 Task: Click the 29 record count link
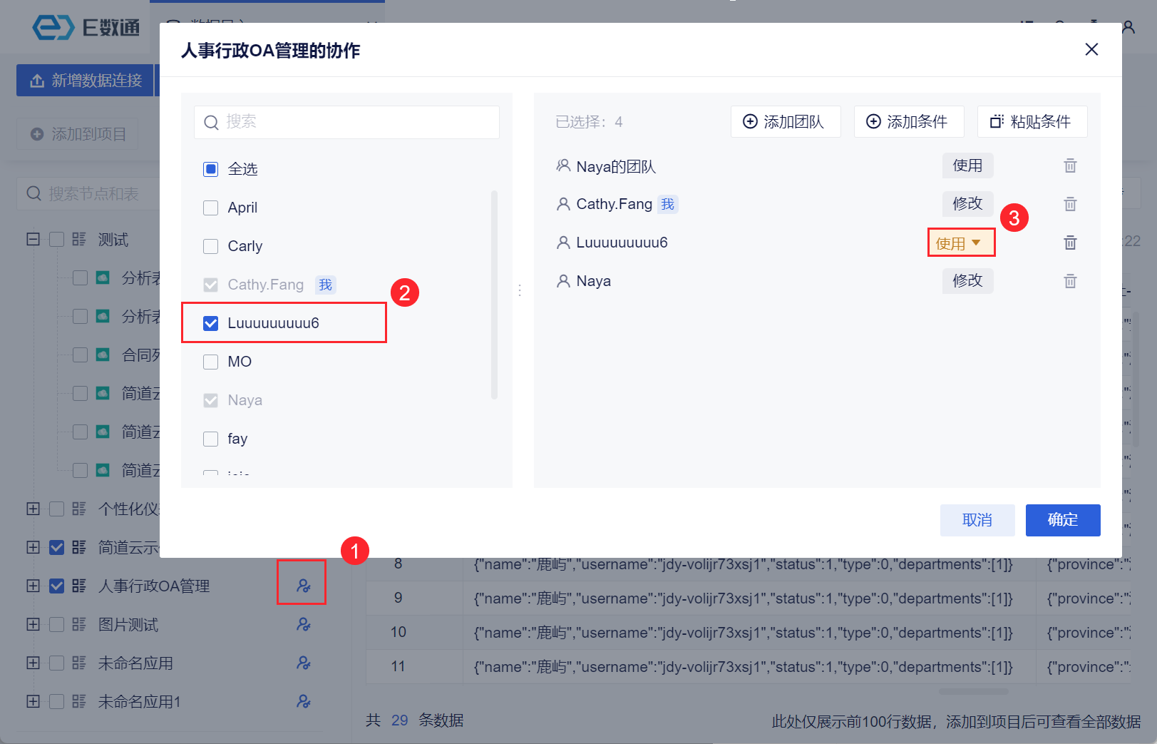click(x=399, y=720)
